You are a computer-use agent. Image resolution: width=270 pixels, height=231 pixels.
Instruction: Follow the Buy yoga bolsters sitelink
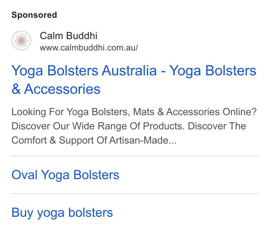coord(62,213)
